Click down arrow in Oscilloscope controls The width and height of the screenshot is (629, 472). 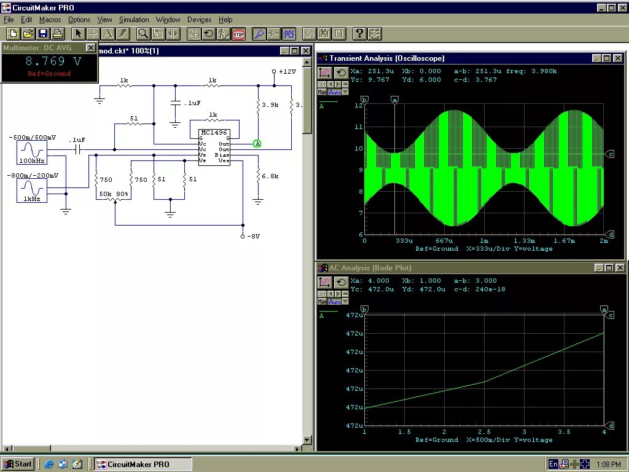[x=345, y=92]
